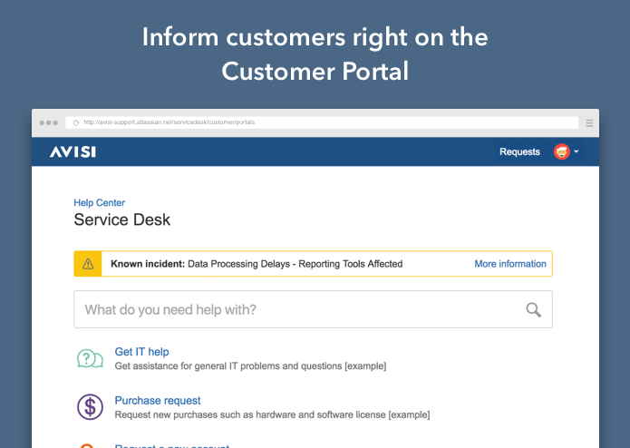This screenshot has width=630, height=448.
Task: Open the Get IT help request
Action: coord(141,352)
